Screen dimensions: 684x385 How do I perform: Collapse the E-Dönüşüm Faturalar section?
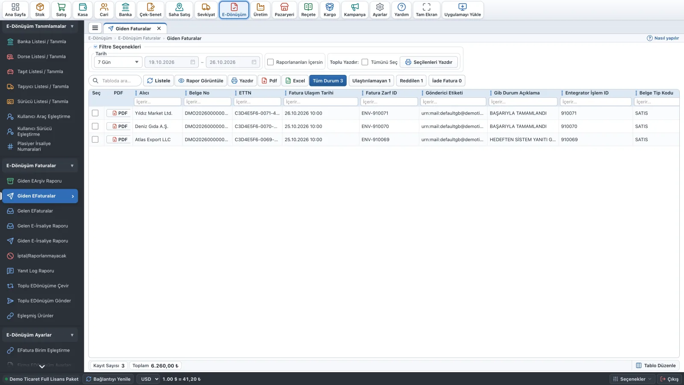coord(40,166)
